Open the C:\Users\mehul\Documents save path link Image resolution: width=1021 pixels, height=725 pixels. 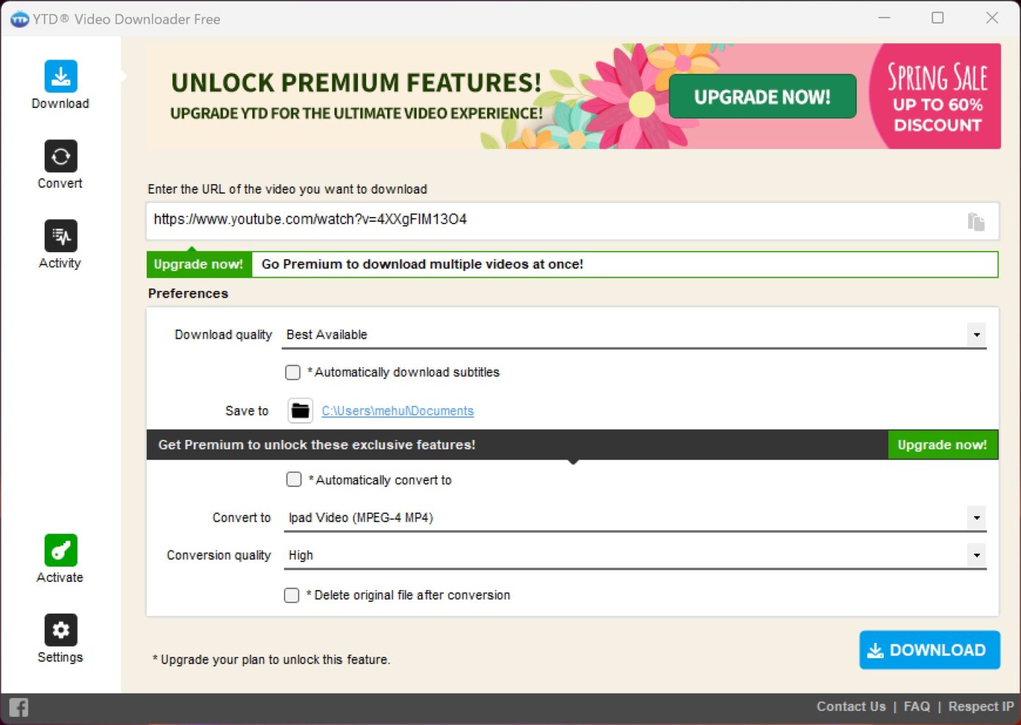click(398, 411)
